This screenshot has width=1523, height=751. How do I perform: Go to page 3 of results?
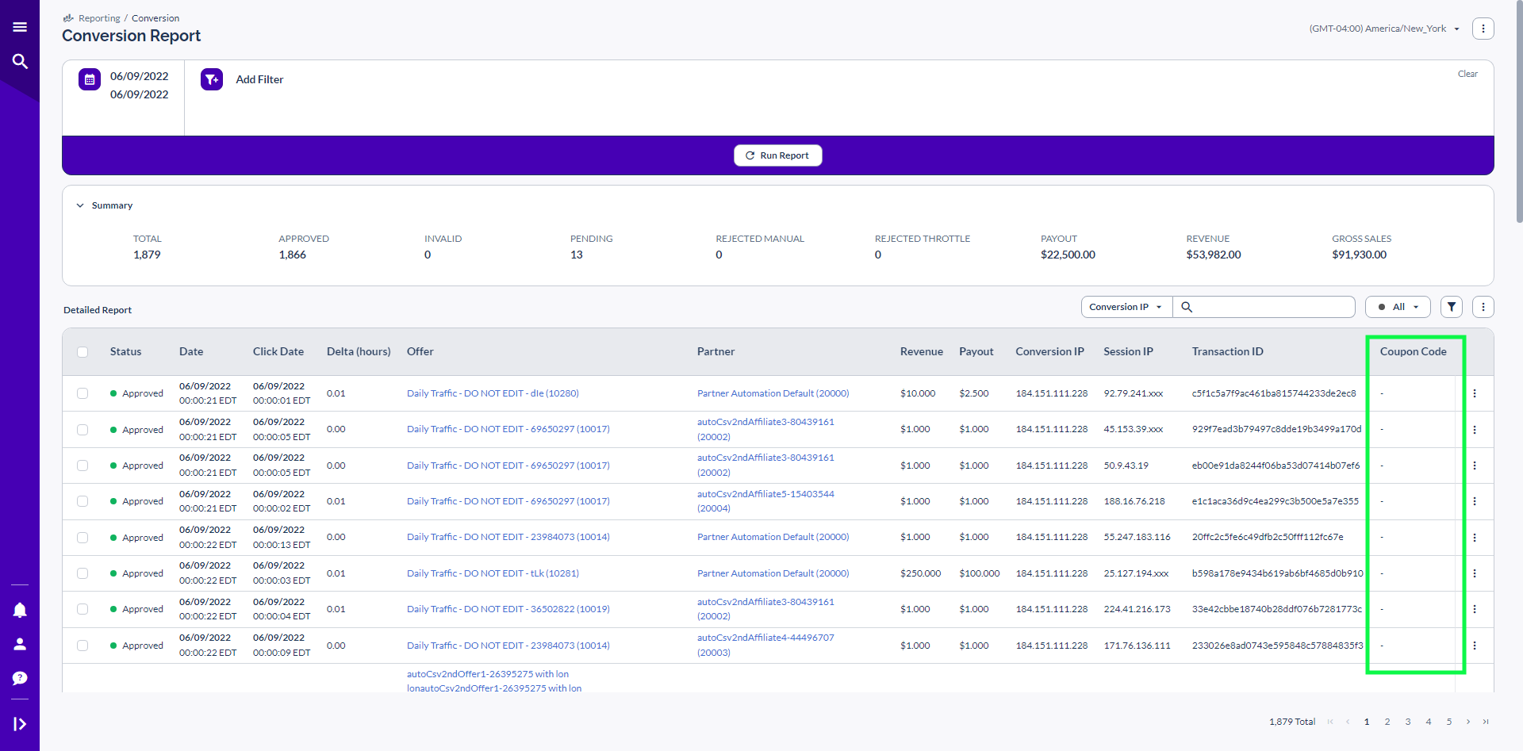tap(1408, 722)
